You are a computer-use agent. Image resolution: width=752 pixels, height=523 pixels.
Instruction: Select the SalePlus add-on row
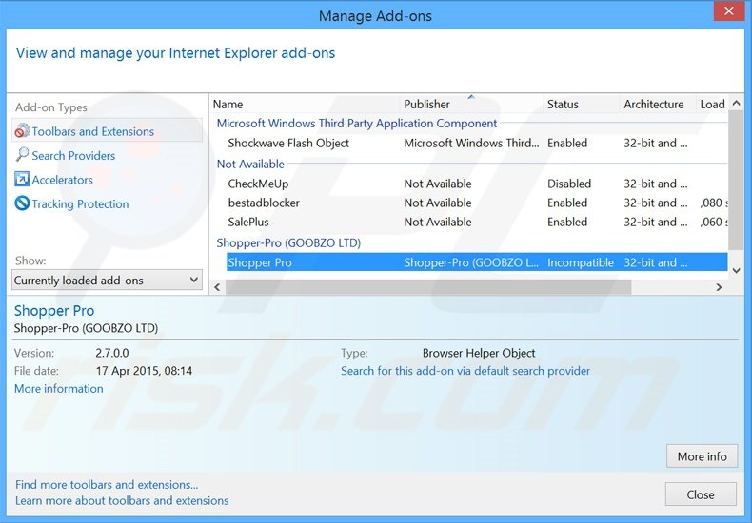477,222
